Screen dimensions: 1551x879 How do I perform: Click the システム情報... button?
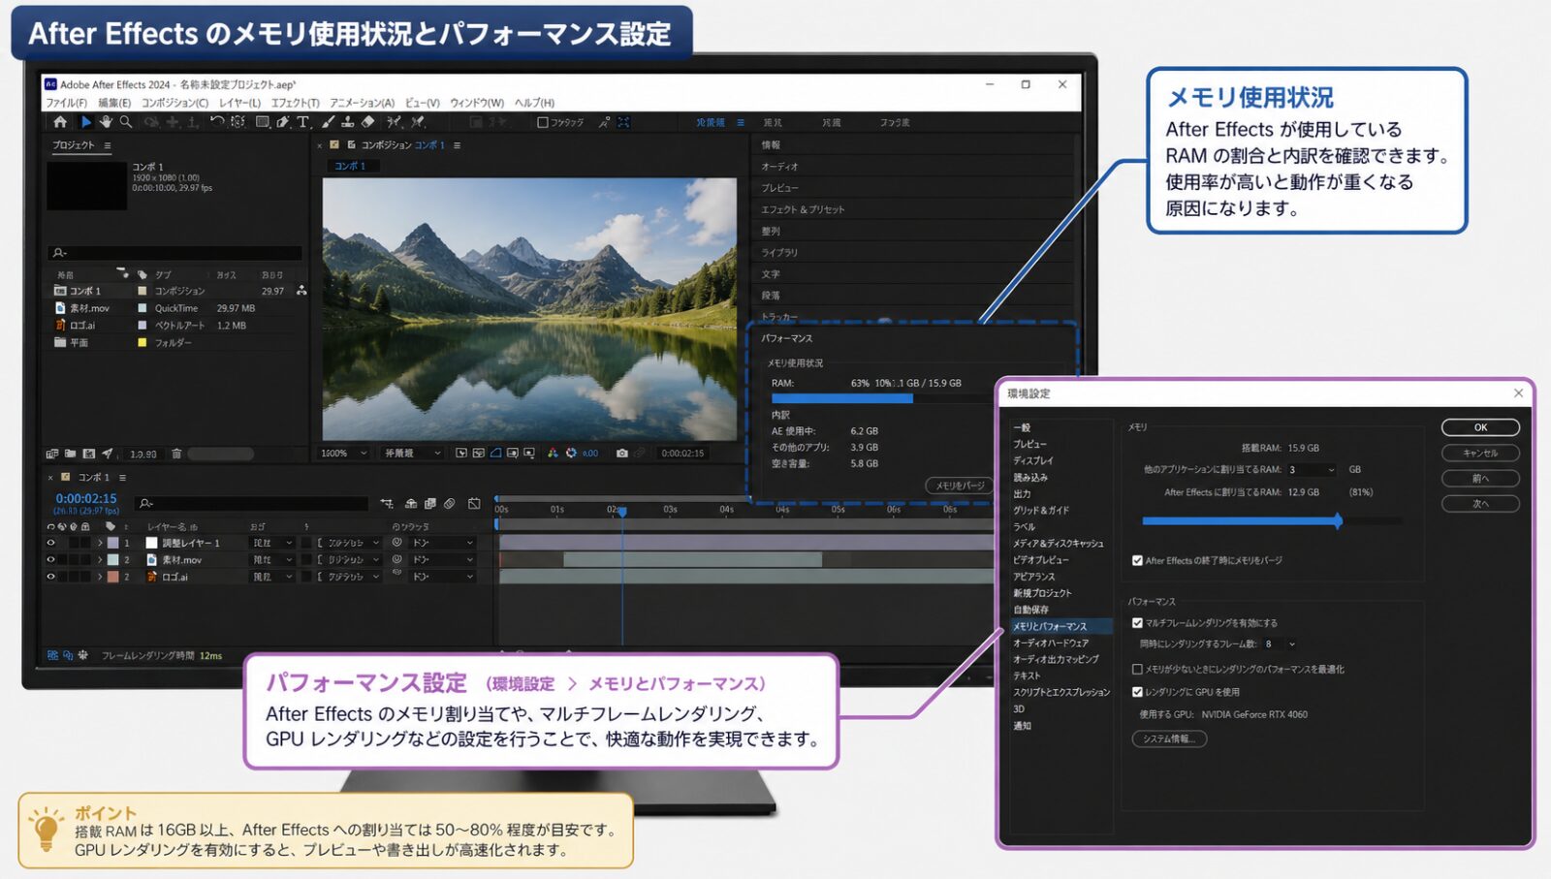click(1169, 738)
